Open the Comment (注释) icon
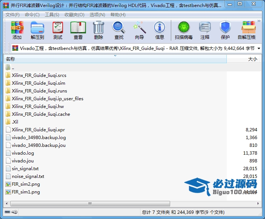This screenshot has width=265, height=219. point(205,27)
